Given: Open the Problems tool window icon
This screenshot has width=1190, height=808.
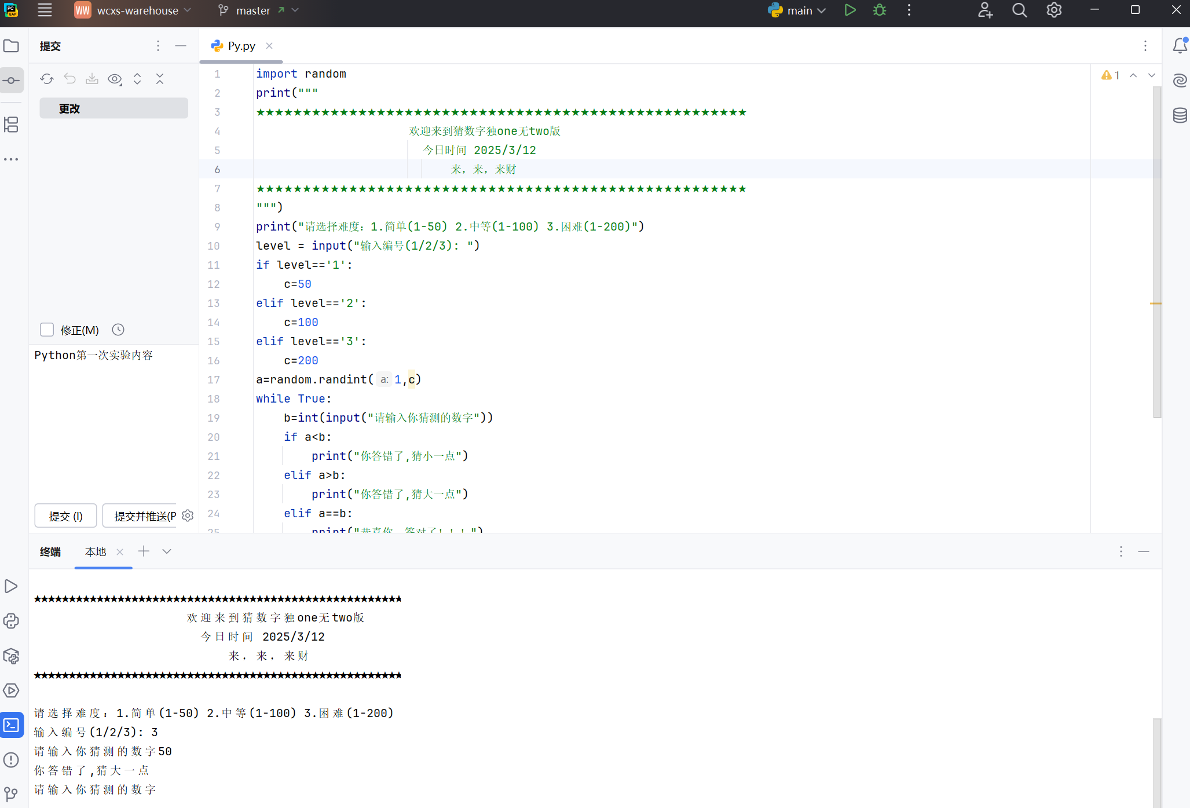Looking at the screenshot, I should pyautogui.click(x=11, y=760).
